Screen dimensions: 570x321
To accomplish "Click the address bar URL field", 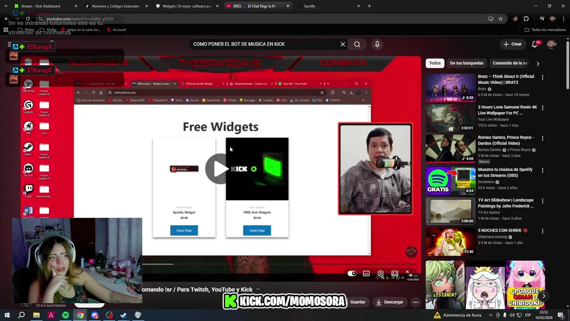I will click(263, 19).
